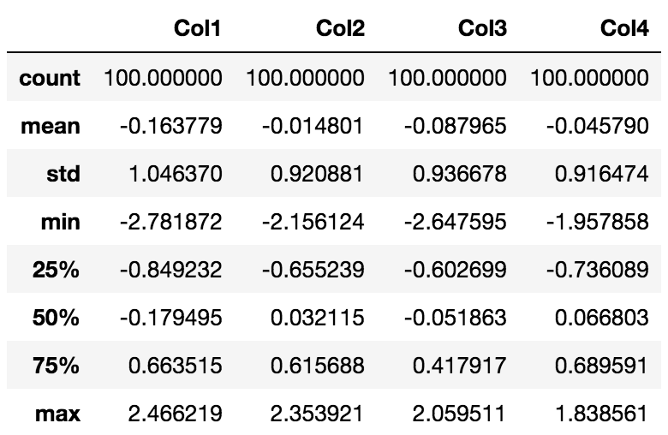This screenshot has width=668, height=435.
Task: Click the max row label
Action: (x=57, y=414)
